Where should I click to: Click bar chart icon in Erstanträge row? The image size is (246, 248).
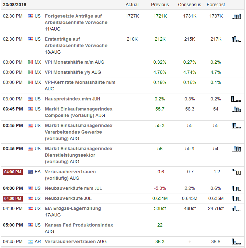point(236,39)
